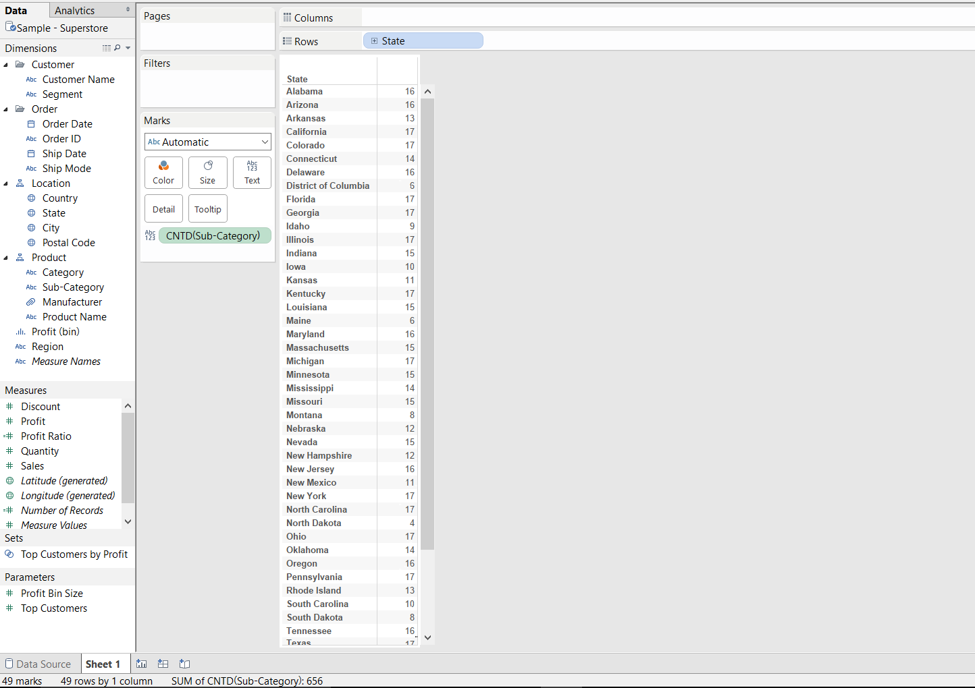Select the Sales measure

click(32, 466)
